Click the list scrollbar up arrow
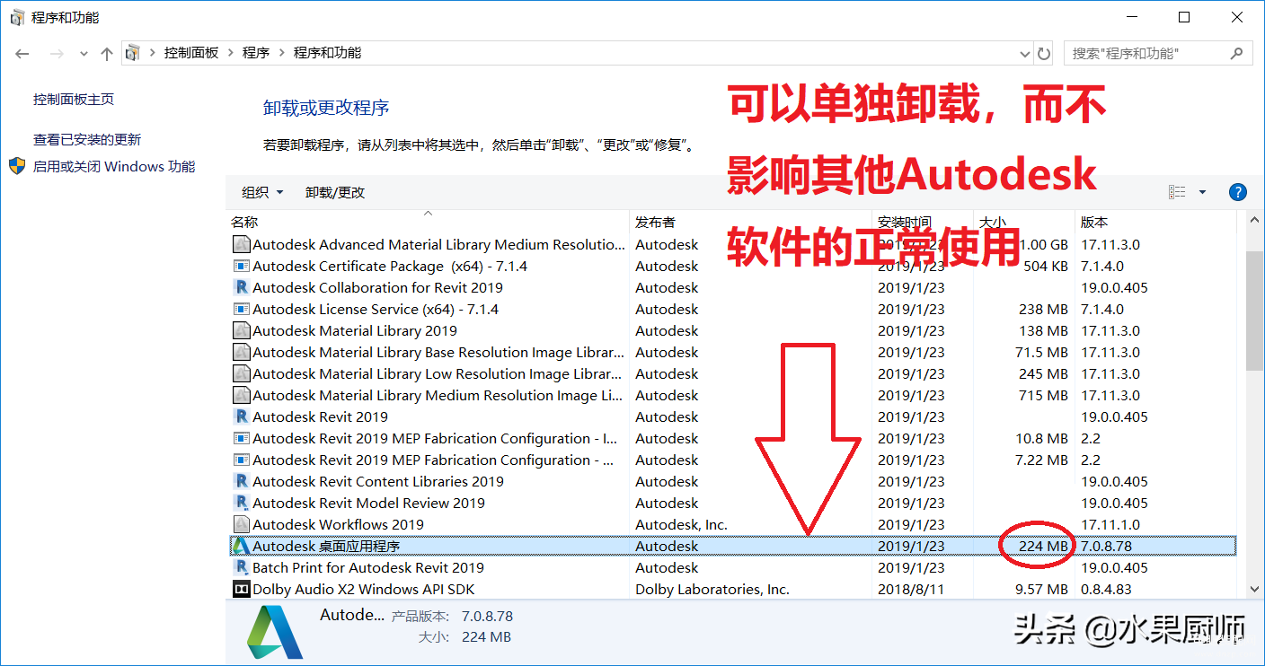Image resolution: width=1265 pixels, height=666 pixels. coord(1255,220)
